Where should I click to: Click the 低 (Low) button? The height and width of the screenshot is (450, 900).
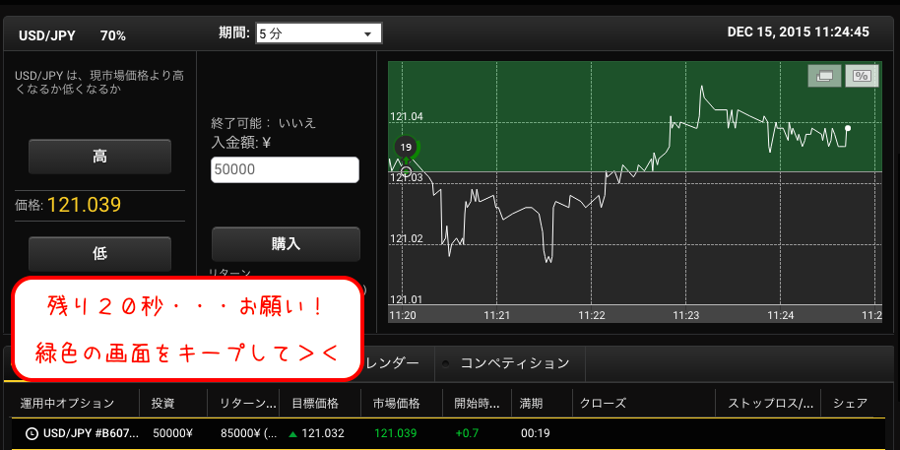tap(99, 254)
